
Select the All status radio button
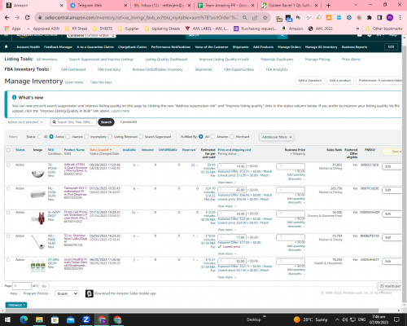40,137
